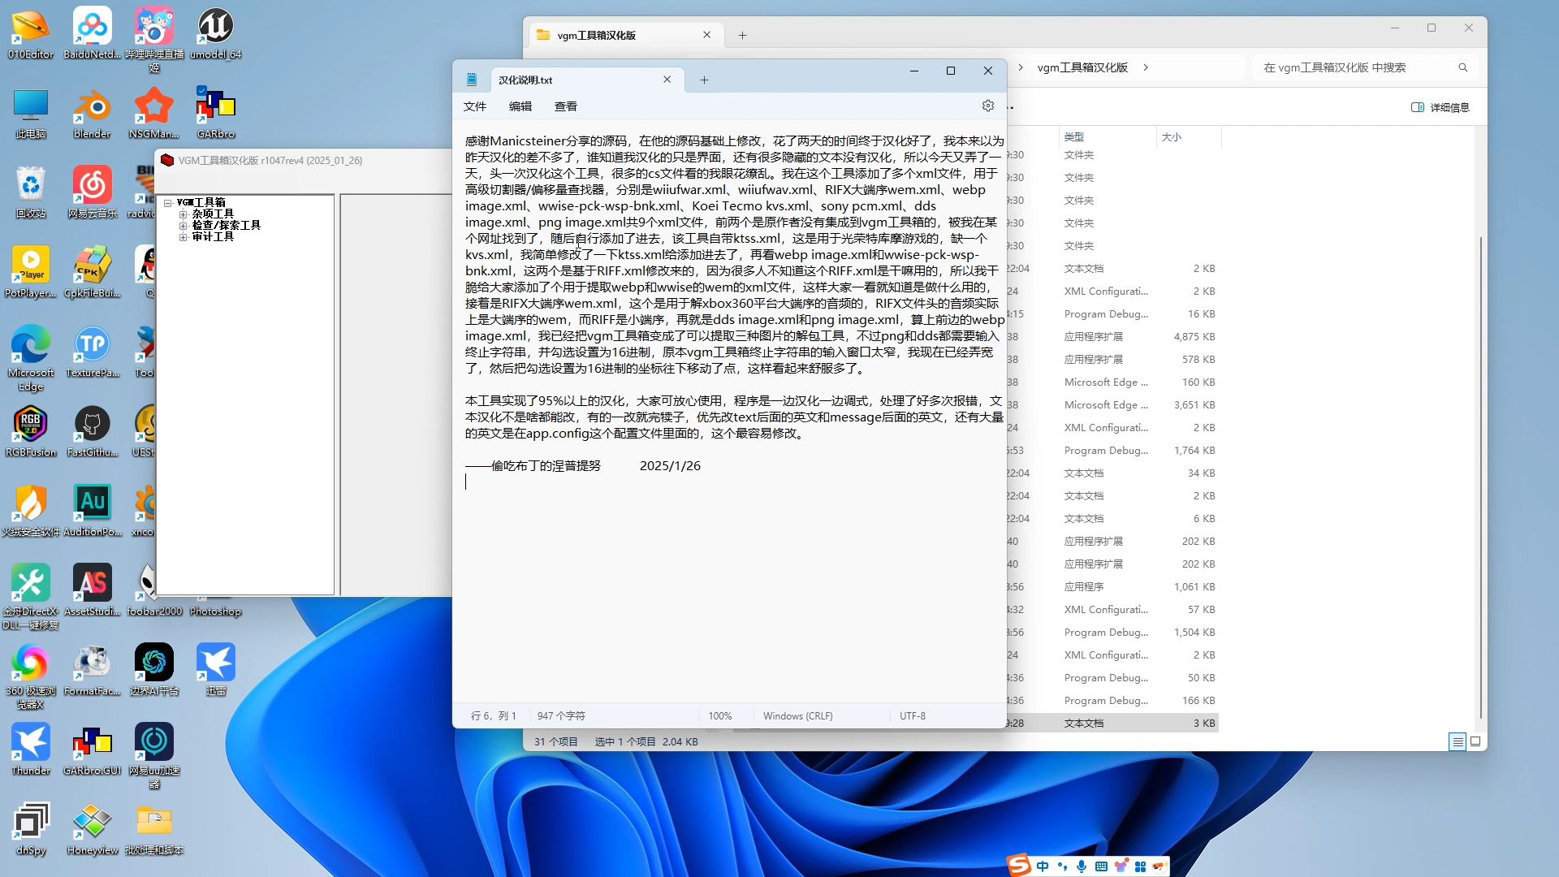1559x877 pixels.
Task: Select the RGBFusion desktop icon
Action: (x=31, y=432)
